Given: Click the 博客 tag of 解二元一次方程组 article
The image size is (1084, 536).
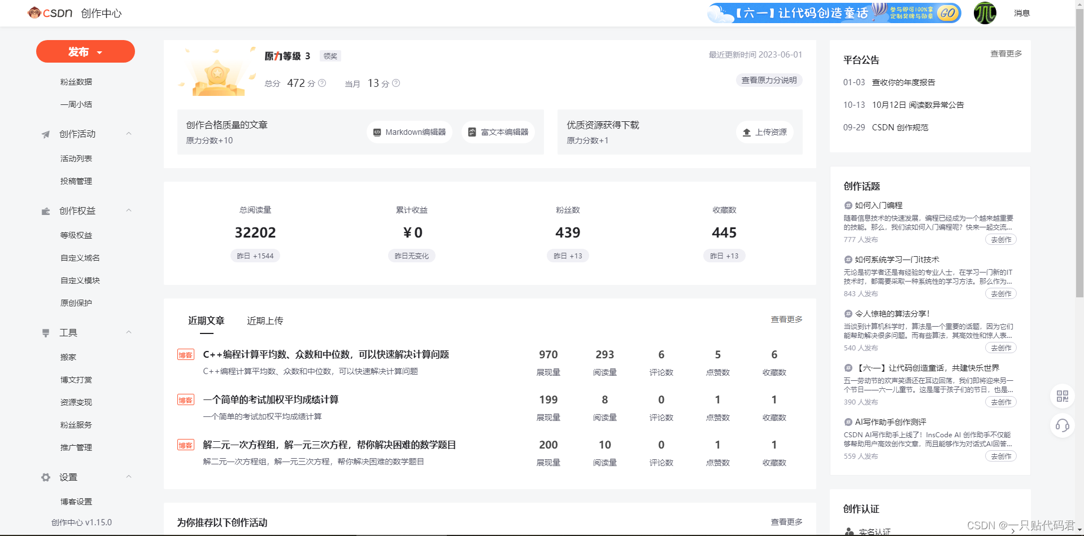Looking at the screenshot, I should pos(186,445).
